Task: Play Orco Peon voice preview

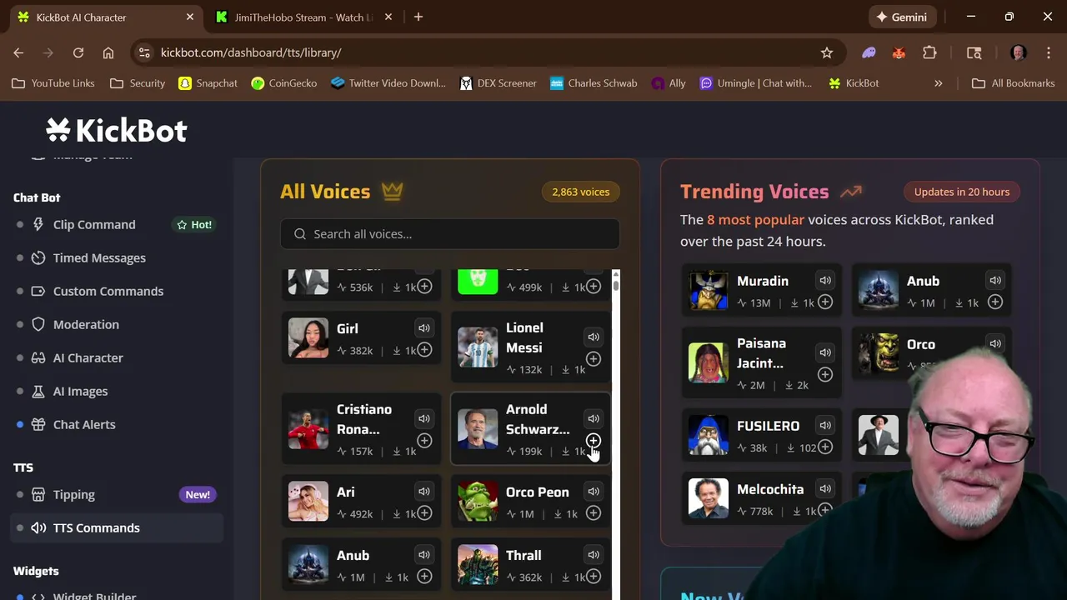Action: pyautogui.click(x=594, y=492)
